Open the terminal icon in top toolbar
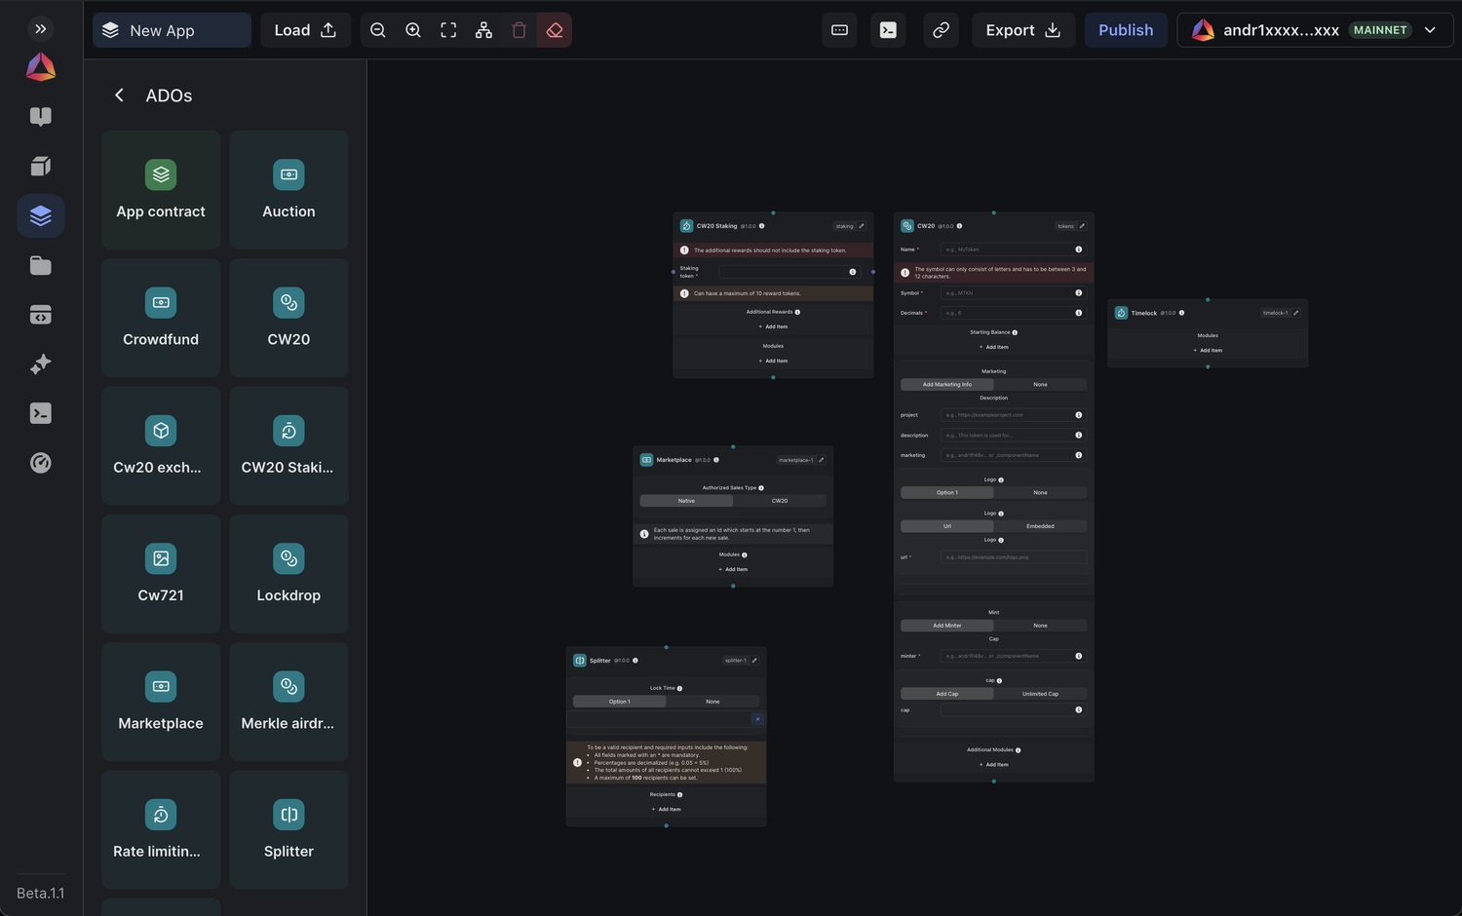 coord(888,30)
